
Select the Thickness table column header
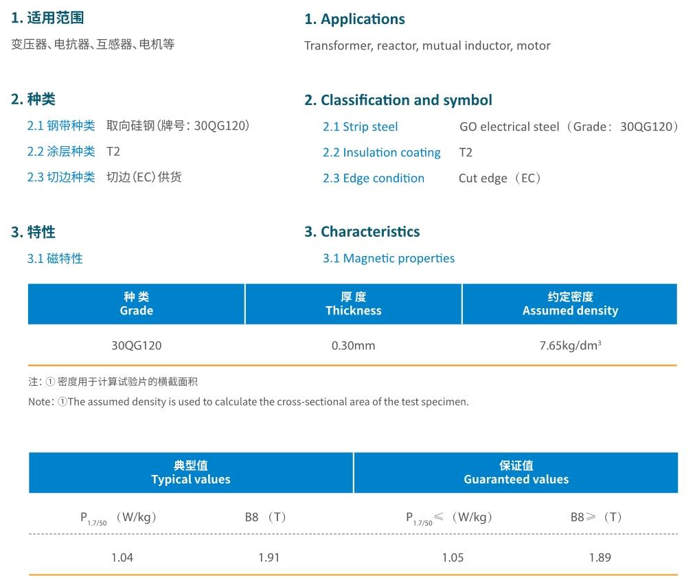(353, 304)
